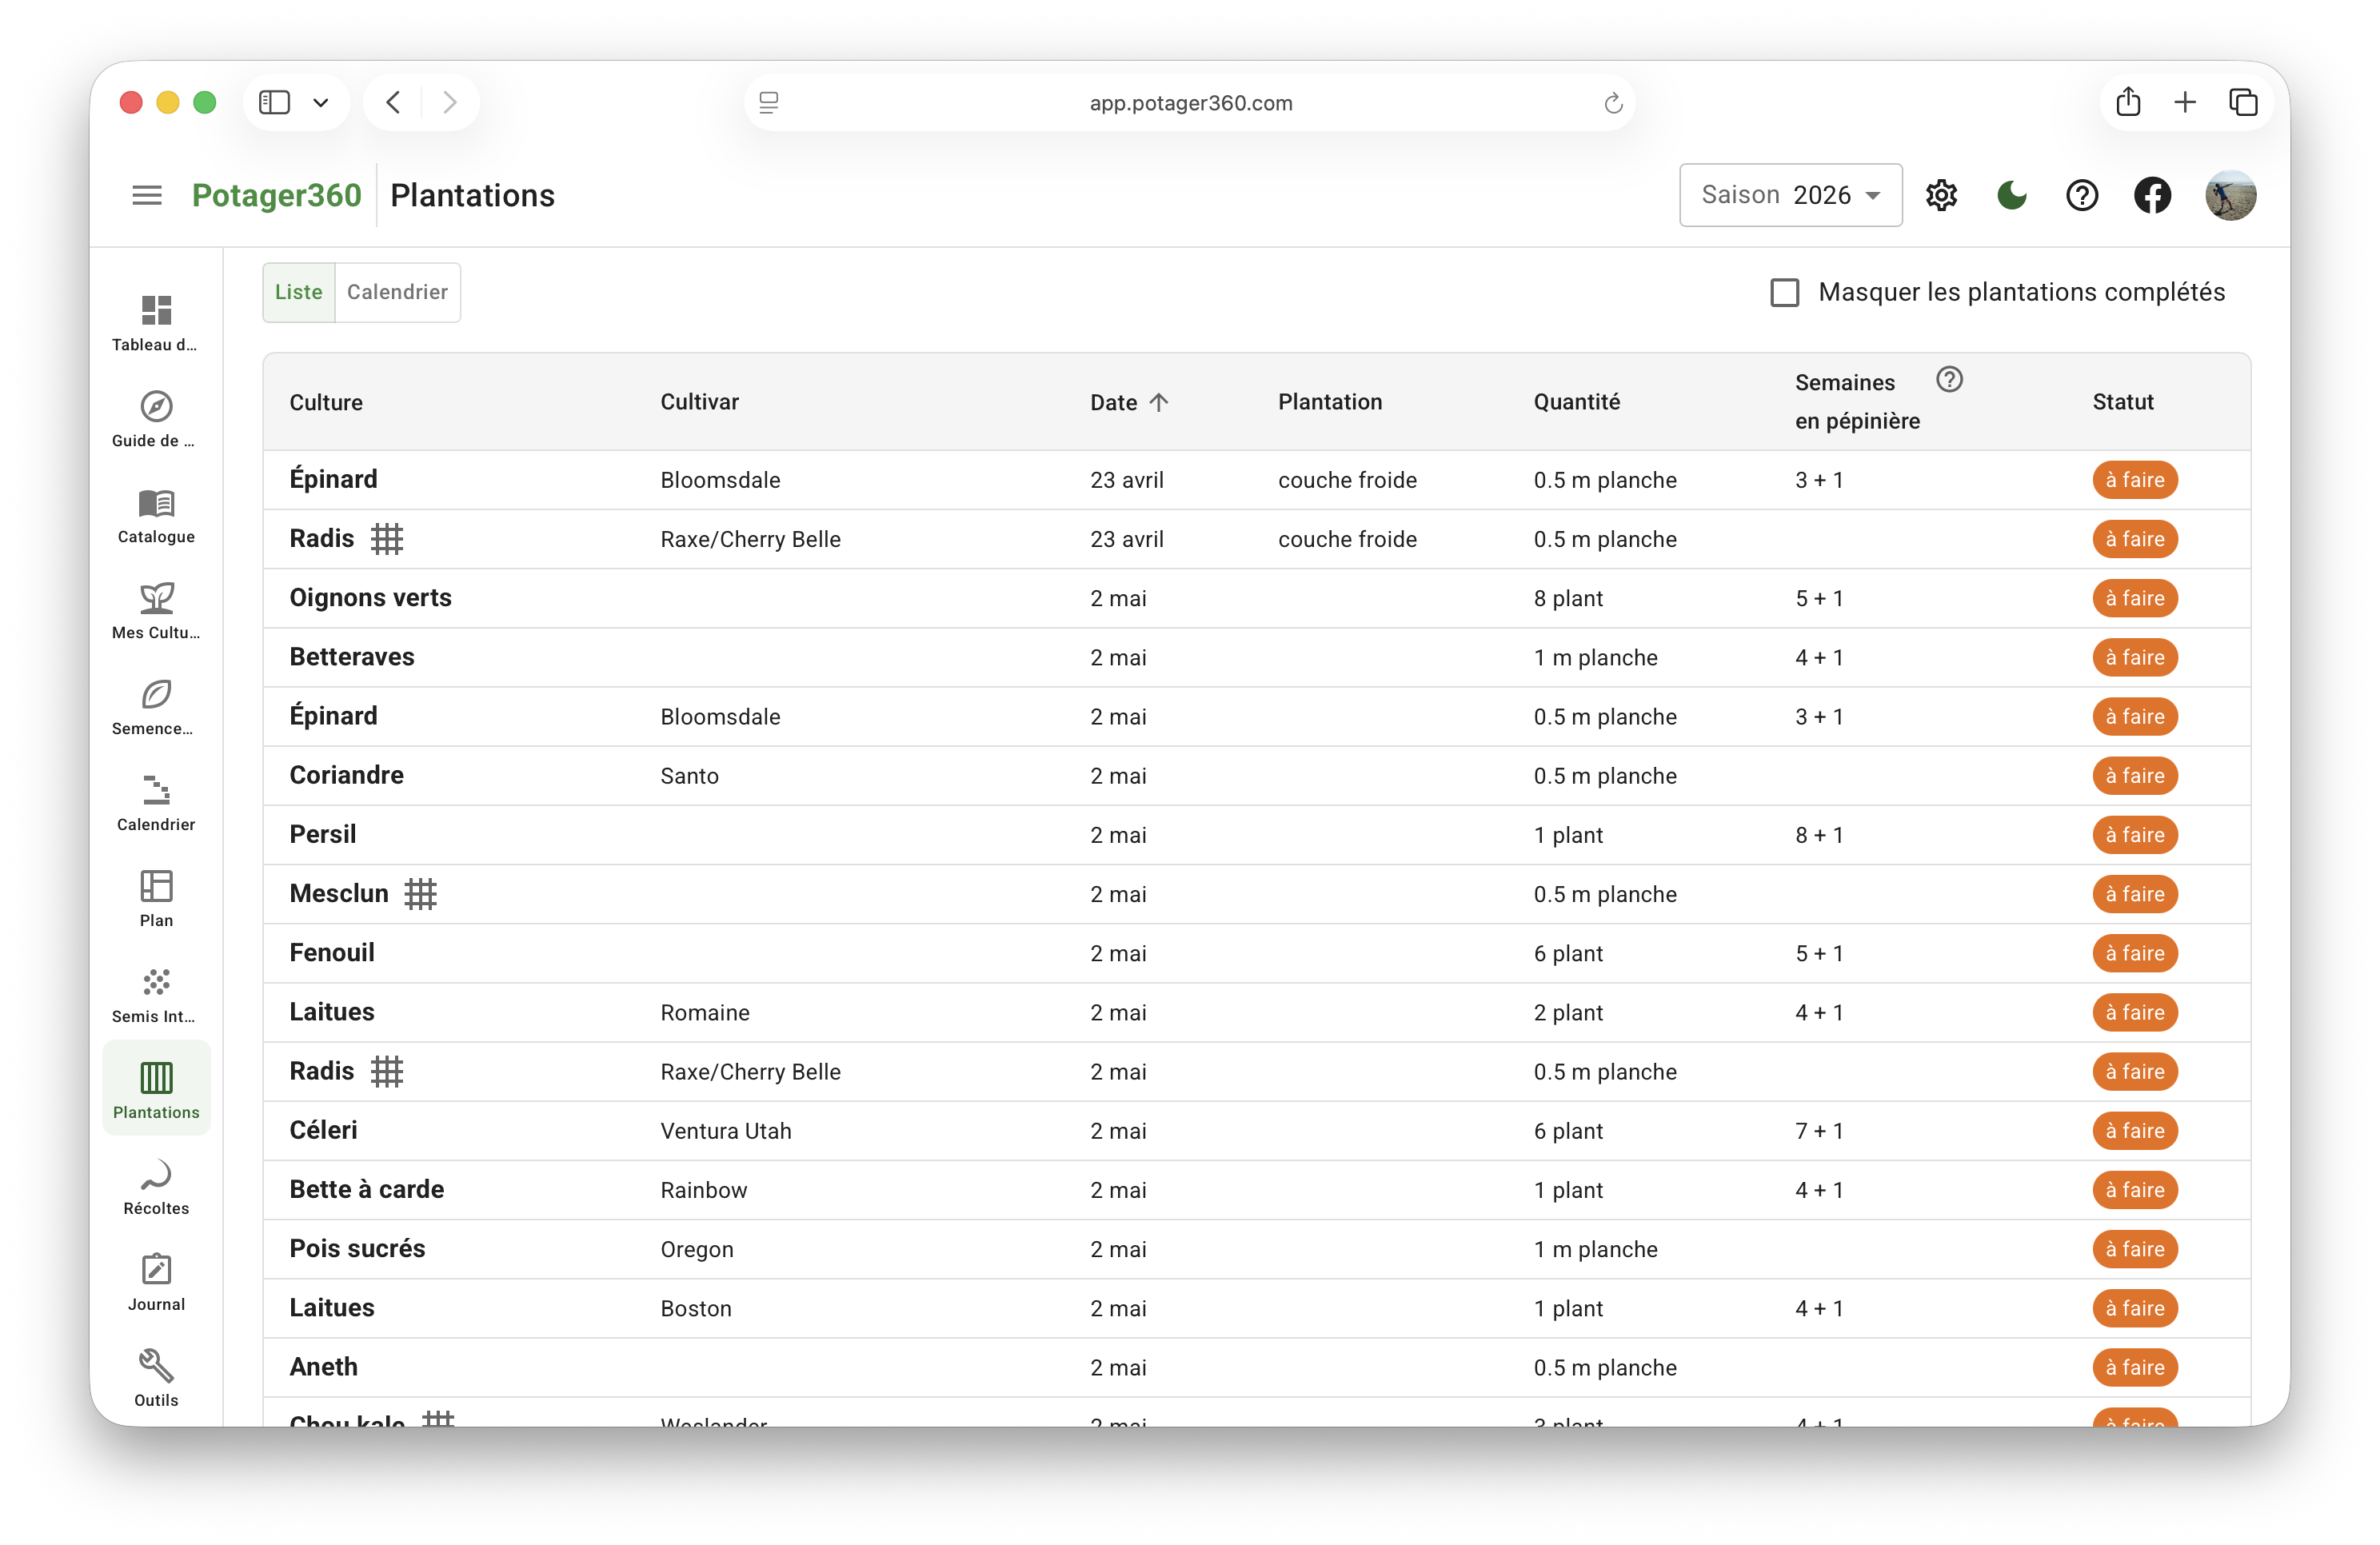Open Semis Intérieurs section
The image size is (2380, 1545).
click(155, 993)
